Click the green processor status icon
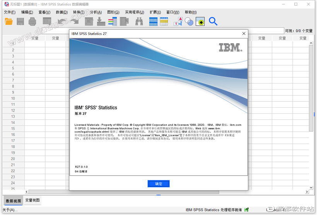Image resolution: width=317 pixels, height=215 pixels. (246, 210)
